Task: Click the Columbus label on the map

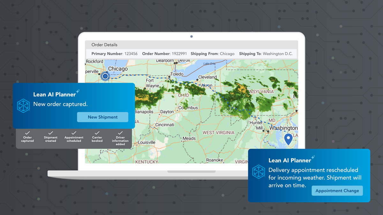Action: [x=188, y=108]
